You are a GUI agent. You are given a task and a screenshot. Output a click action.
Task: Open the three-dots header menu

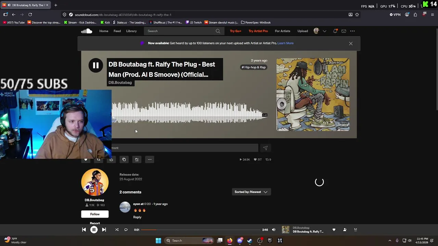click(352, 31)
